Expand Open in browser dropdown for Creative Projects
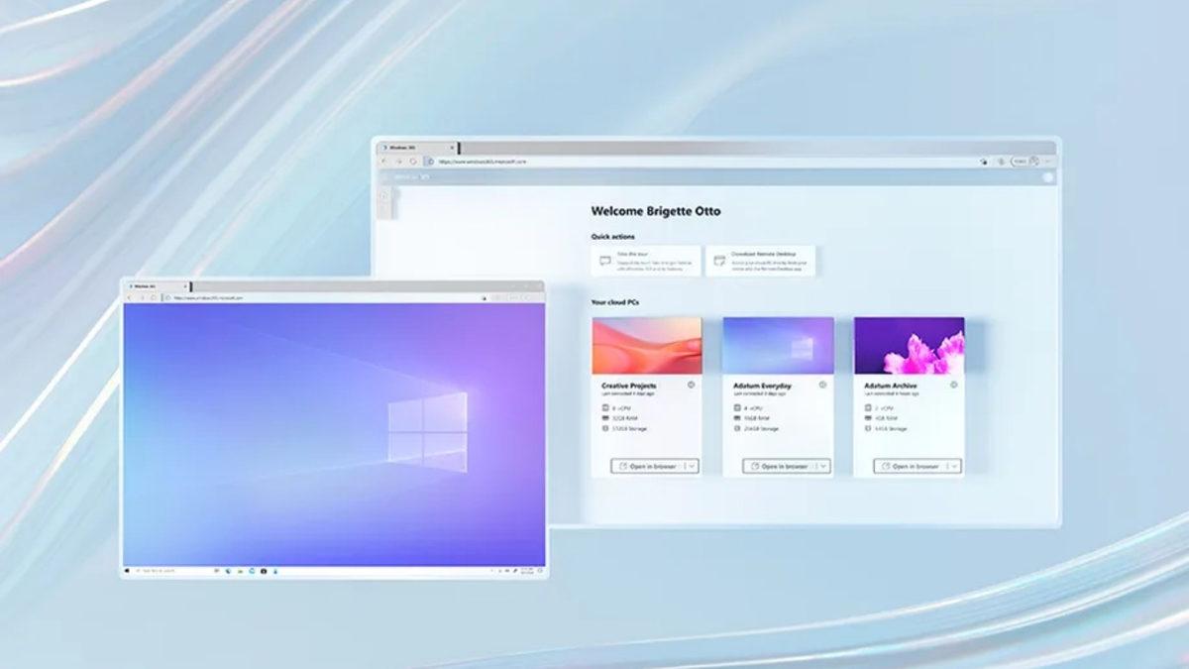The width and height of the screenshot is (1189, 669). coord(692,466)
